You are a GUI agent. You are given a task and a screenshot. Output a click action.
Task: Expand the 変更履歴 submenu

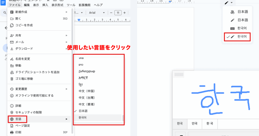pyautogui.click(x=39, y=89)
